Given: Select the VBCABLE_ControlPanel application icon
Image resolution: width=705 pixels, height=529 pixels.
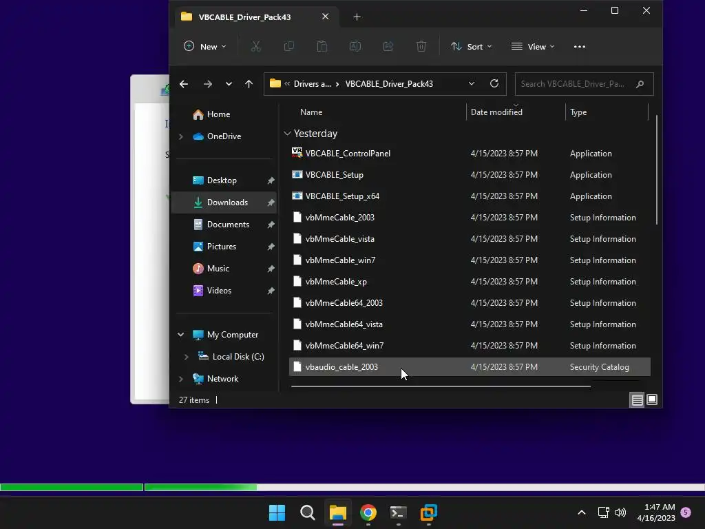Looking at the screenshot, I should pyautogui.click(x=297, y=153).
